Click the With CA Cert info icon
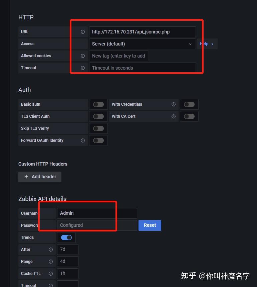Viewport: 257px width, 287px height. pyautogui.click(x=174, y=116)
